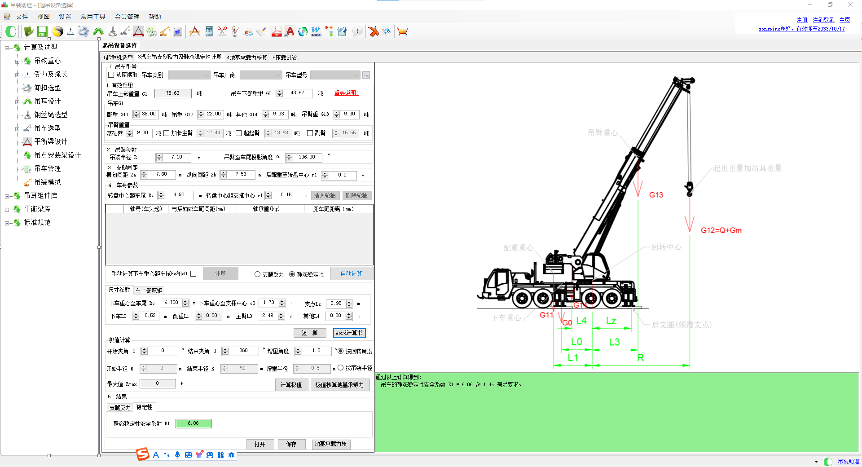Select the 按吊装半径 radio option
The height and width of the screenshot is (467, 862).
pos(341,368)
